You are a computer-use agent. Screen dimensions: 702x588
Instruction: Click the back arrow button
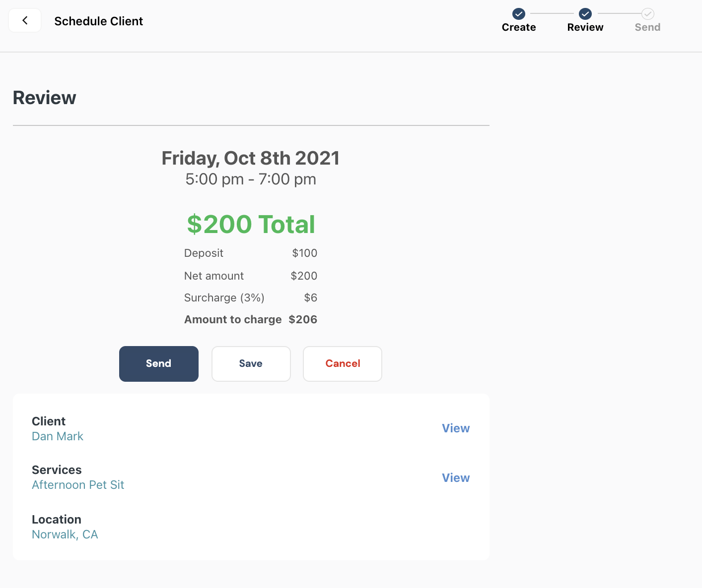pyautogui.click(x=25, y=21)
